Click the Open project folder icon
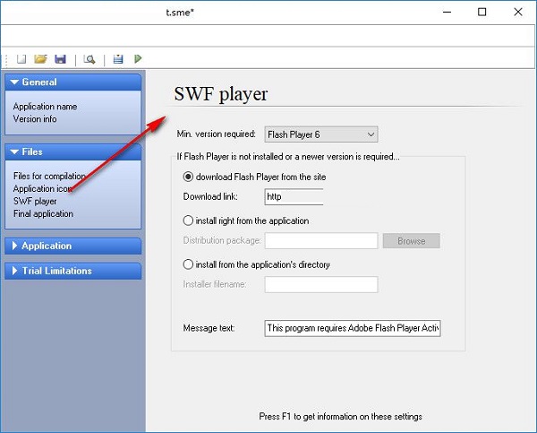The image size is (537, 433). click(41, 59)
